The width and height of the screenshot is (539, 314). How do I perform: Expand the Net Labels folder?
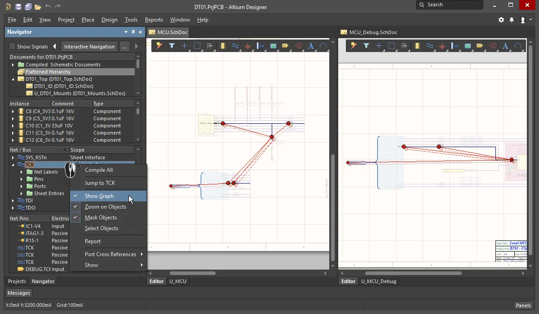22,172
